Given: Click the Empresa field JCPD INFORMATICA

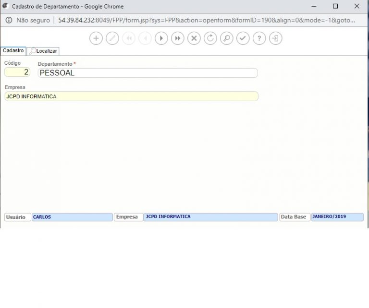Looking at the screenshot, I should 131,96.
